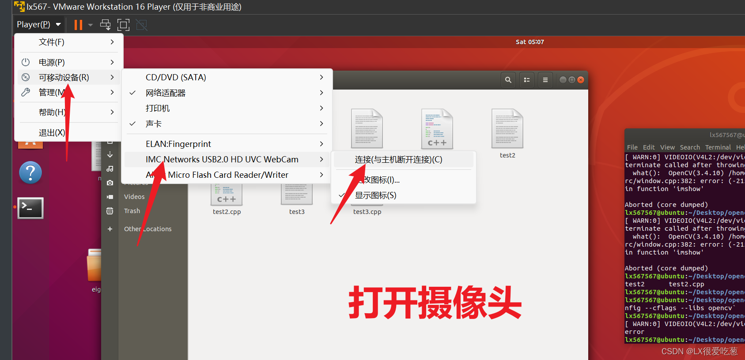Open the top-right document file icon
The width and height of the screenshot is (745, 360).
(507, 128)
